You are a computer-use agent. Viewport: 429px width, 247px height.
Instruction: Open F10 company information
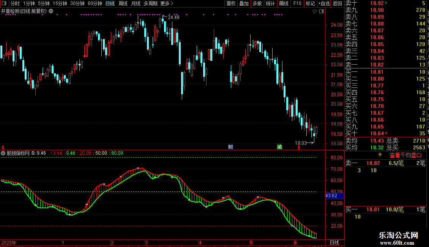click(297, 3)
